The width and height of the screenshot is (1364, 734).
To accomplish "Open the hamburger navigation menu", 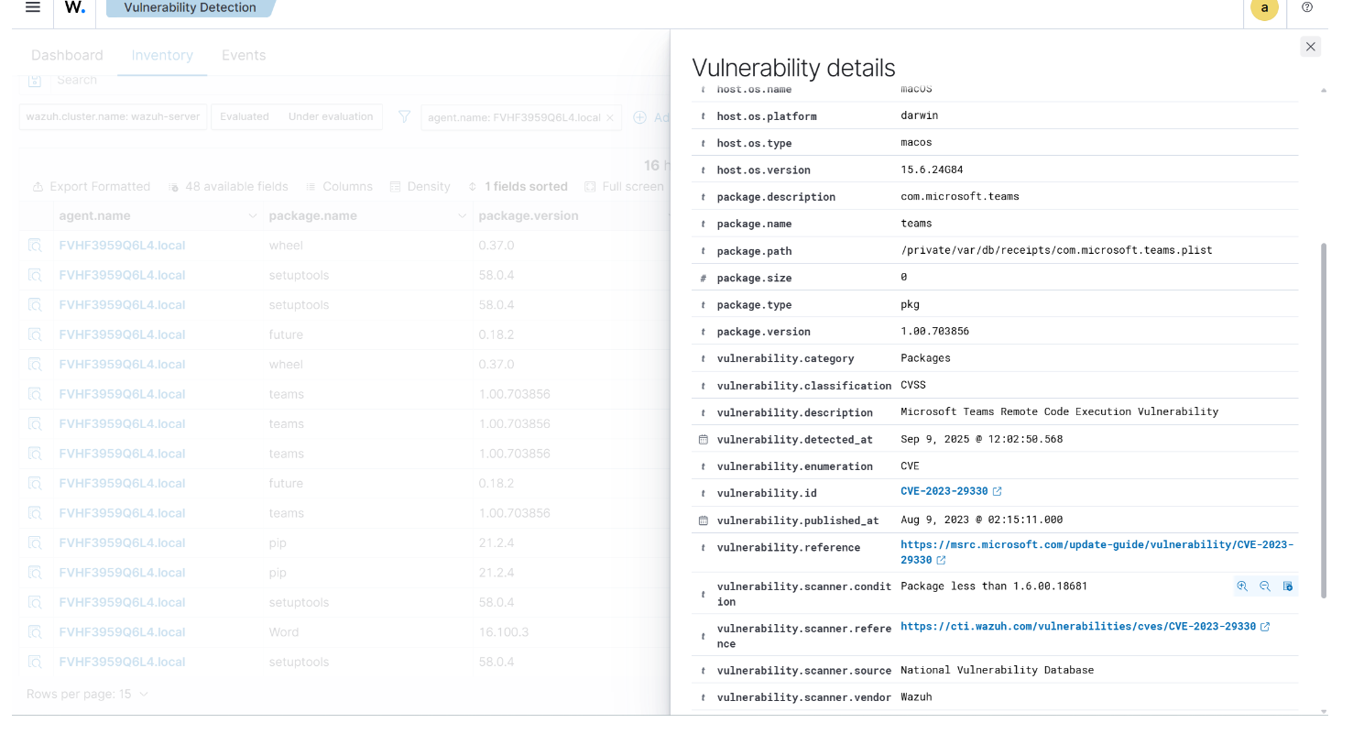I will point(33,7).
